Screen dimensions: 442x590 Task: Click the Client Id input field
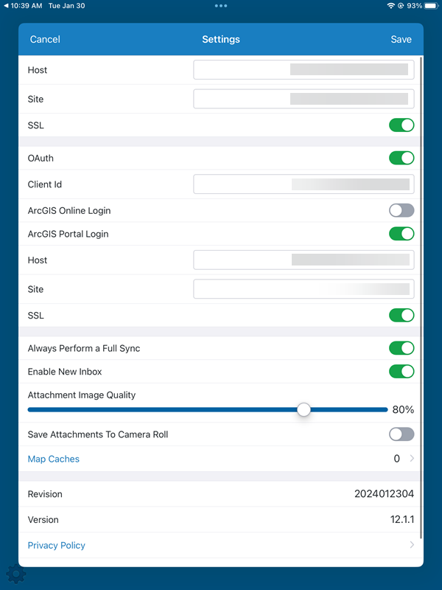click(303, 184)
